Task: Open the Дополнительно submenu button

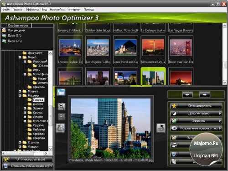Action: click(x=196, y=114)
